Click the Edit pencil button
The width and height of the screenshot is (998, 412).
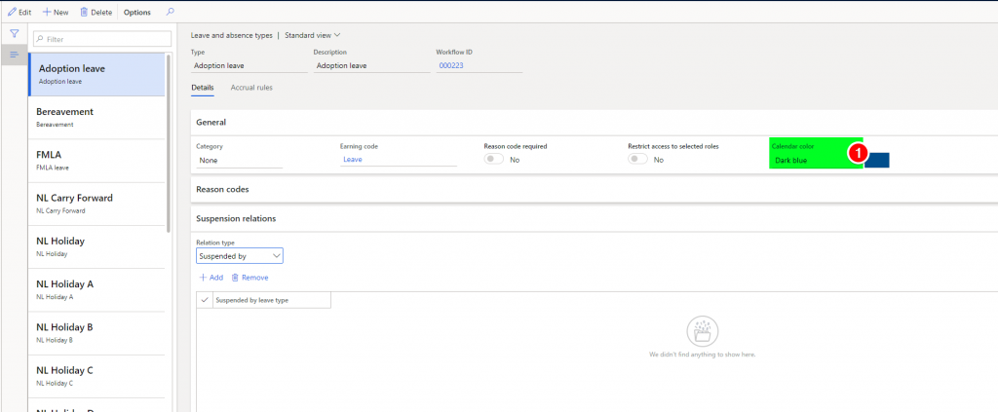(x=19, y=12)
